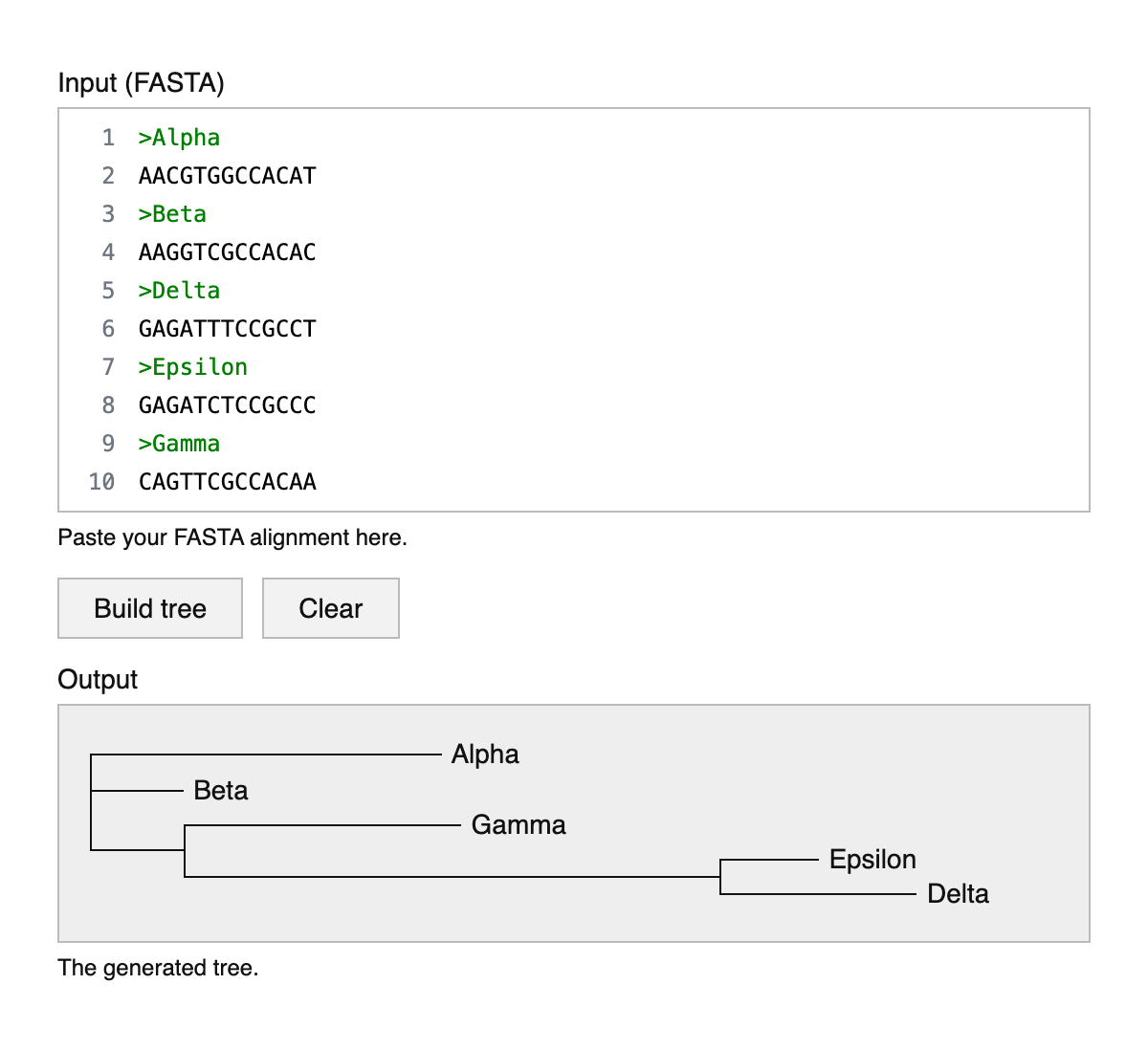This screenshot has width=1148, height=1050.
Task: Click the GAGATCTCCGCCC sequence line
Action: 227,405
